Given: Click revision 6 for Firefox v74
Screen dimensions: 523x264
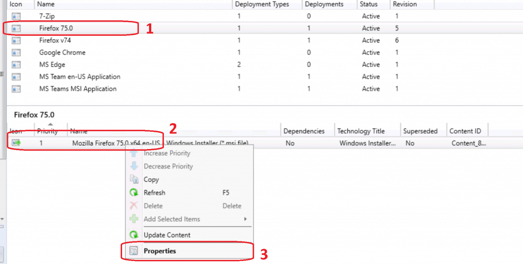Looking at the screenshot, I should tap(397, 40).
